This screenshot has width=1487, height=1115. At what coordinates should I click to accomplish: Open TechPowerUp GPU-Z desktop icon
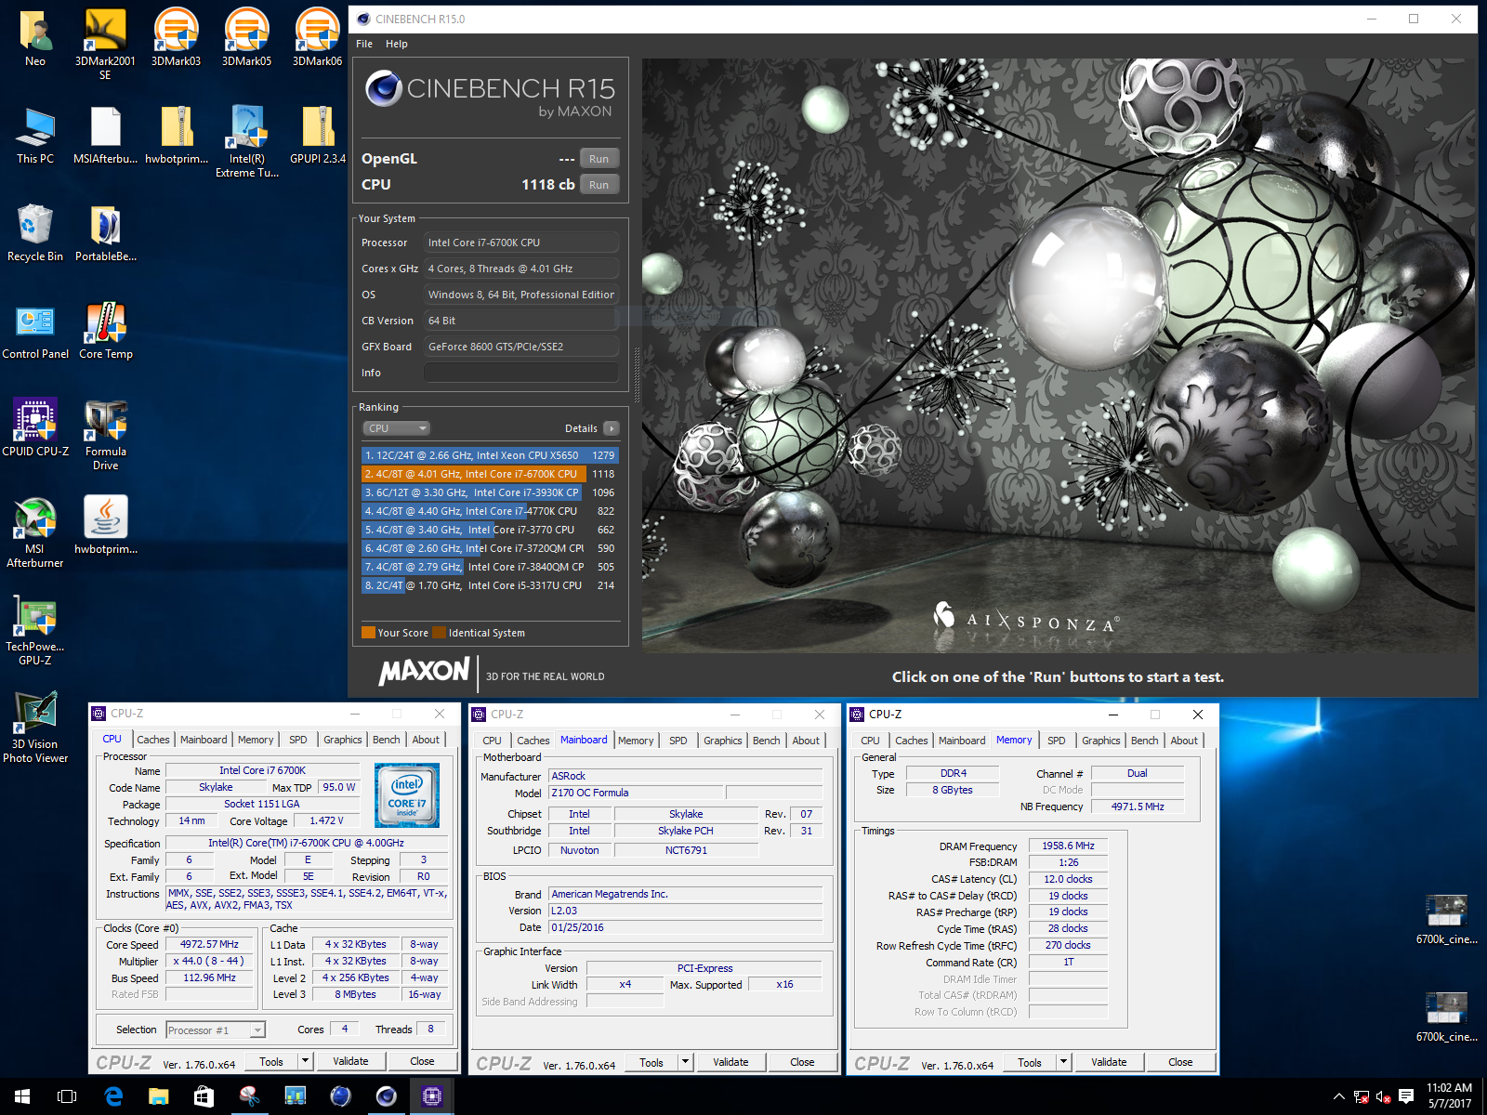[x=35, y=618]
